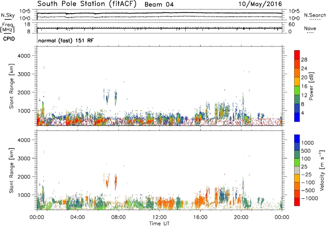Image resolution: width=326 pixels, height=226 pixels.
Task: Click the echo patch near 2000 km at 08:00 in the power panel
Action: point(116,97)
